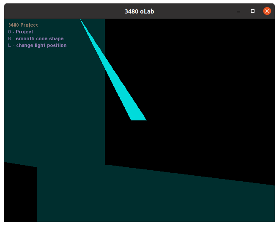Image resolution: width=279 pixels, height=226 pixels.
Task: Close the 3480 oLab window
Action: 267,11
